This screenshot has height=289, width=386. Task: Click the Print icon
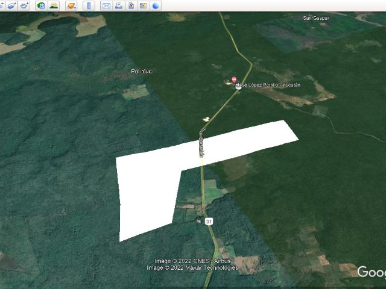pos(119,5)
